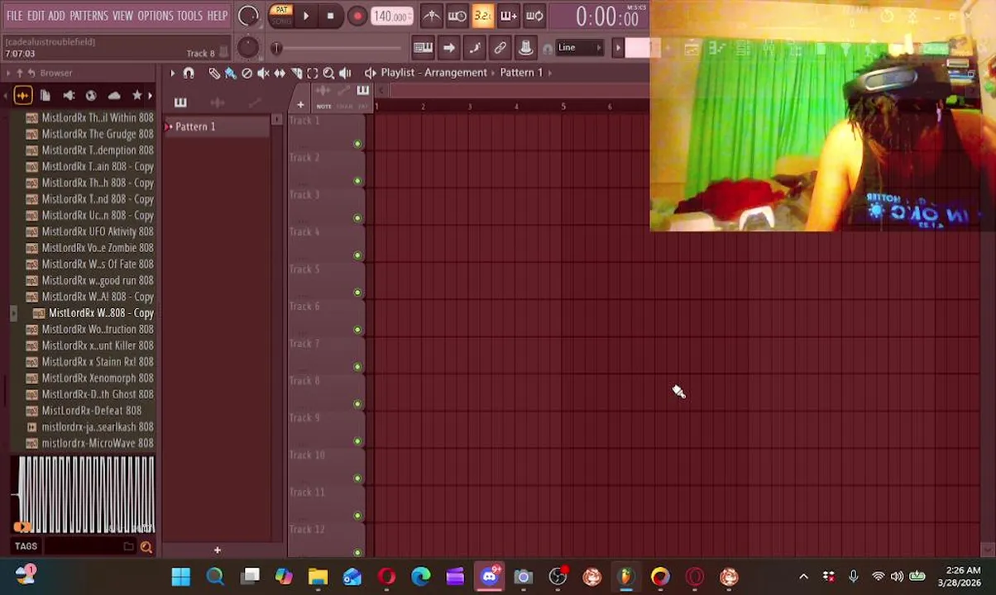Open the browser Sounds waveform tab
The image size is (996, 595).
(x=22, y=96)
